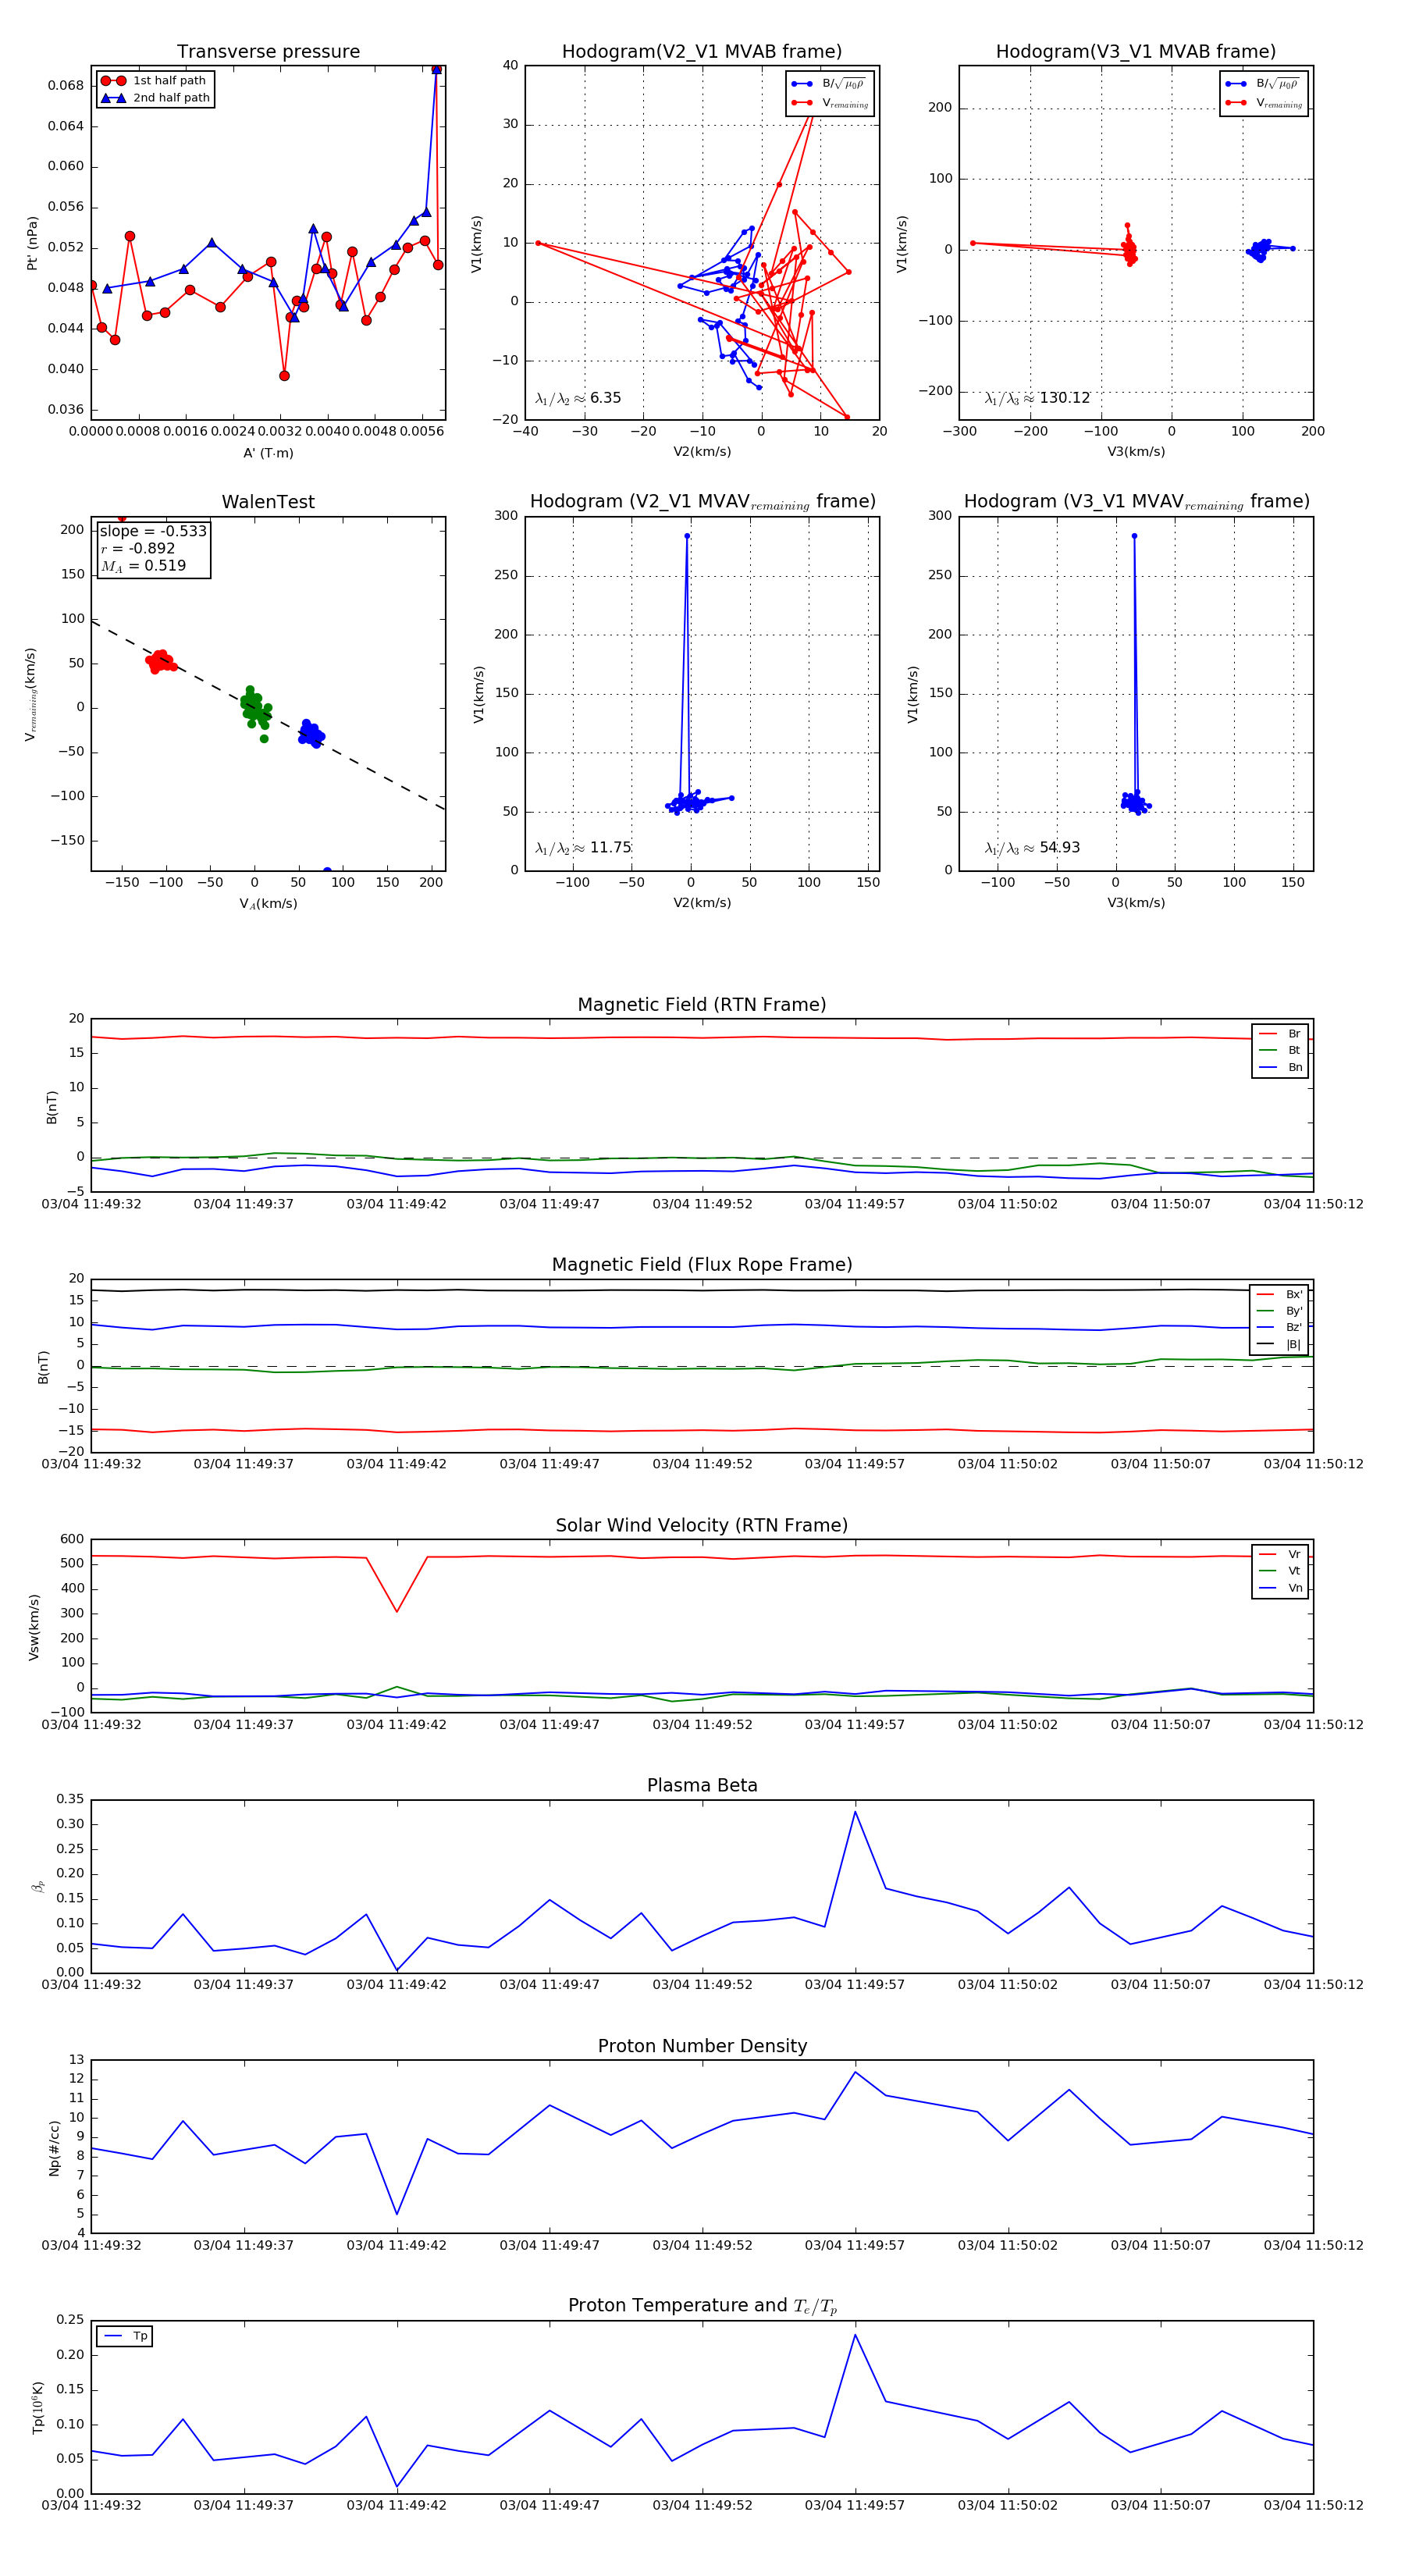The height and width of the screenshot is (2576, 1405).
Task: Click 'Solar Wind Velocity (RTN Frame)' title
Action: [x=702, y=1526]
